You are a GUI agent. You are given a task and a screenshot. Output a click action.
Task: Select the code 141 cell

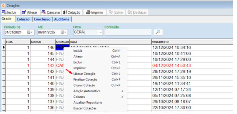(x=43, y=78)
